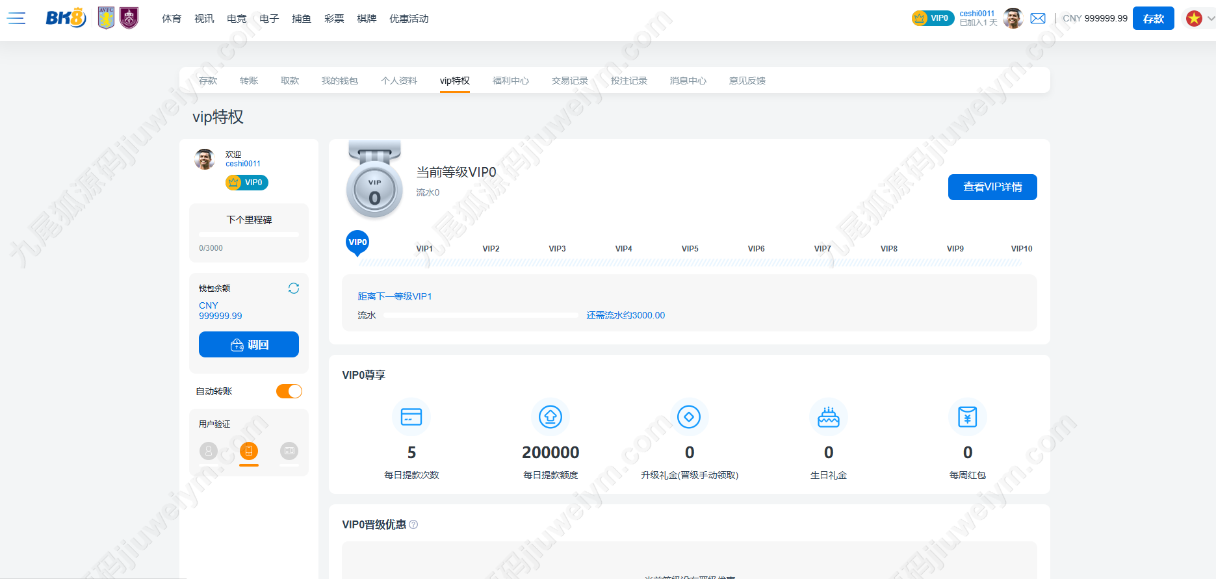Screen dimensions: 1216x579
Task: Toggle the 自动转账 switch
Action: [289, 391]
